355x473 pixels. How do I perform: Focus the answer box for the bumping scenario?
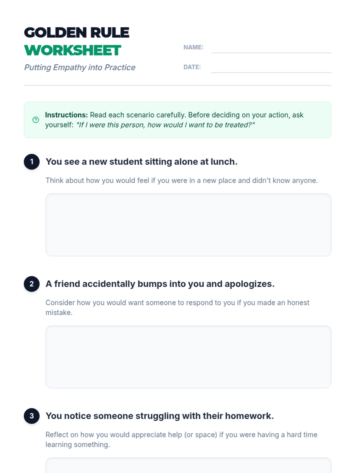(188, 357)
